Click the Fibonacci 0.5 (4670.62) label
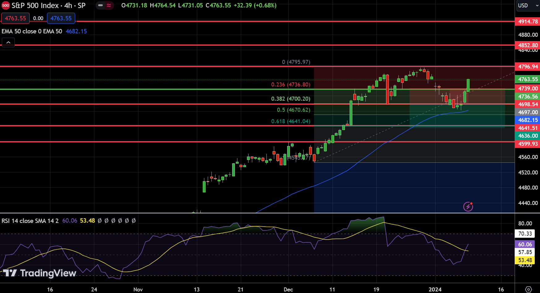The height and width of the screenshot is (293, 540). (x=293, y=110)
